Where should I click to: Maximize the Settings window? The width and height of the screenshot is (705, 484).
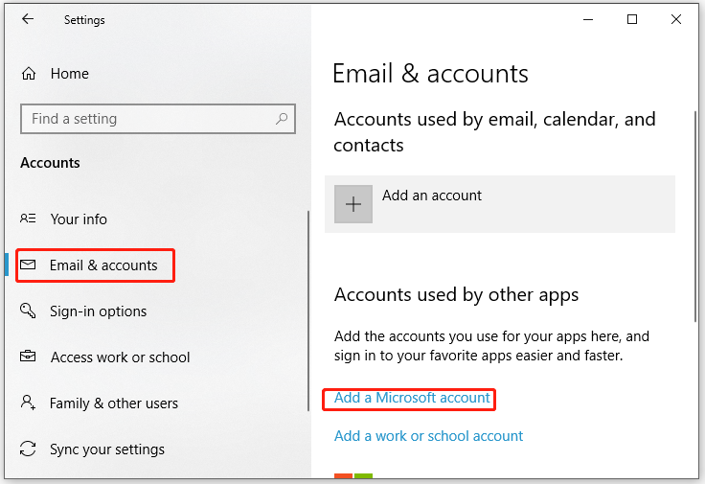[x=632, y=19]
